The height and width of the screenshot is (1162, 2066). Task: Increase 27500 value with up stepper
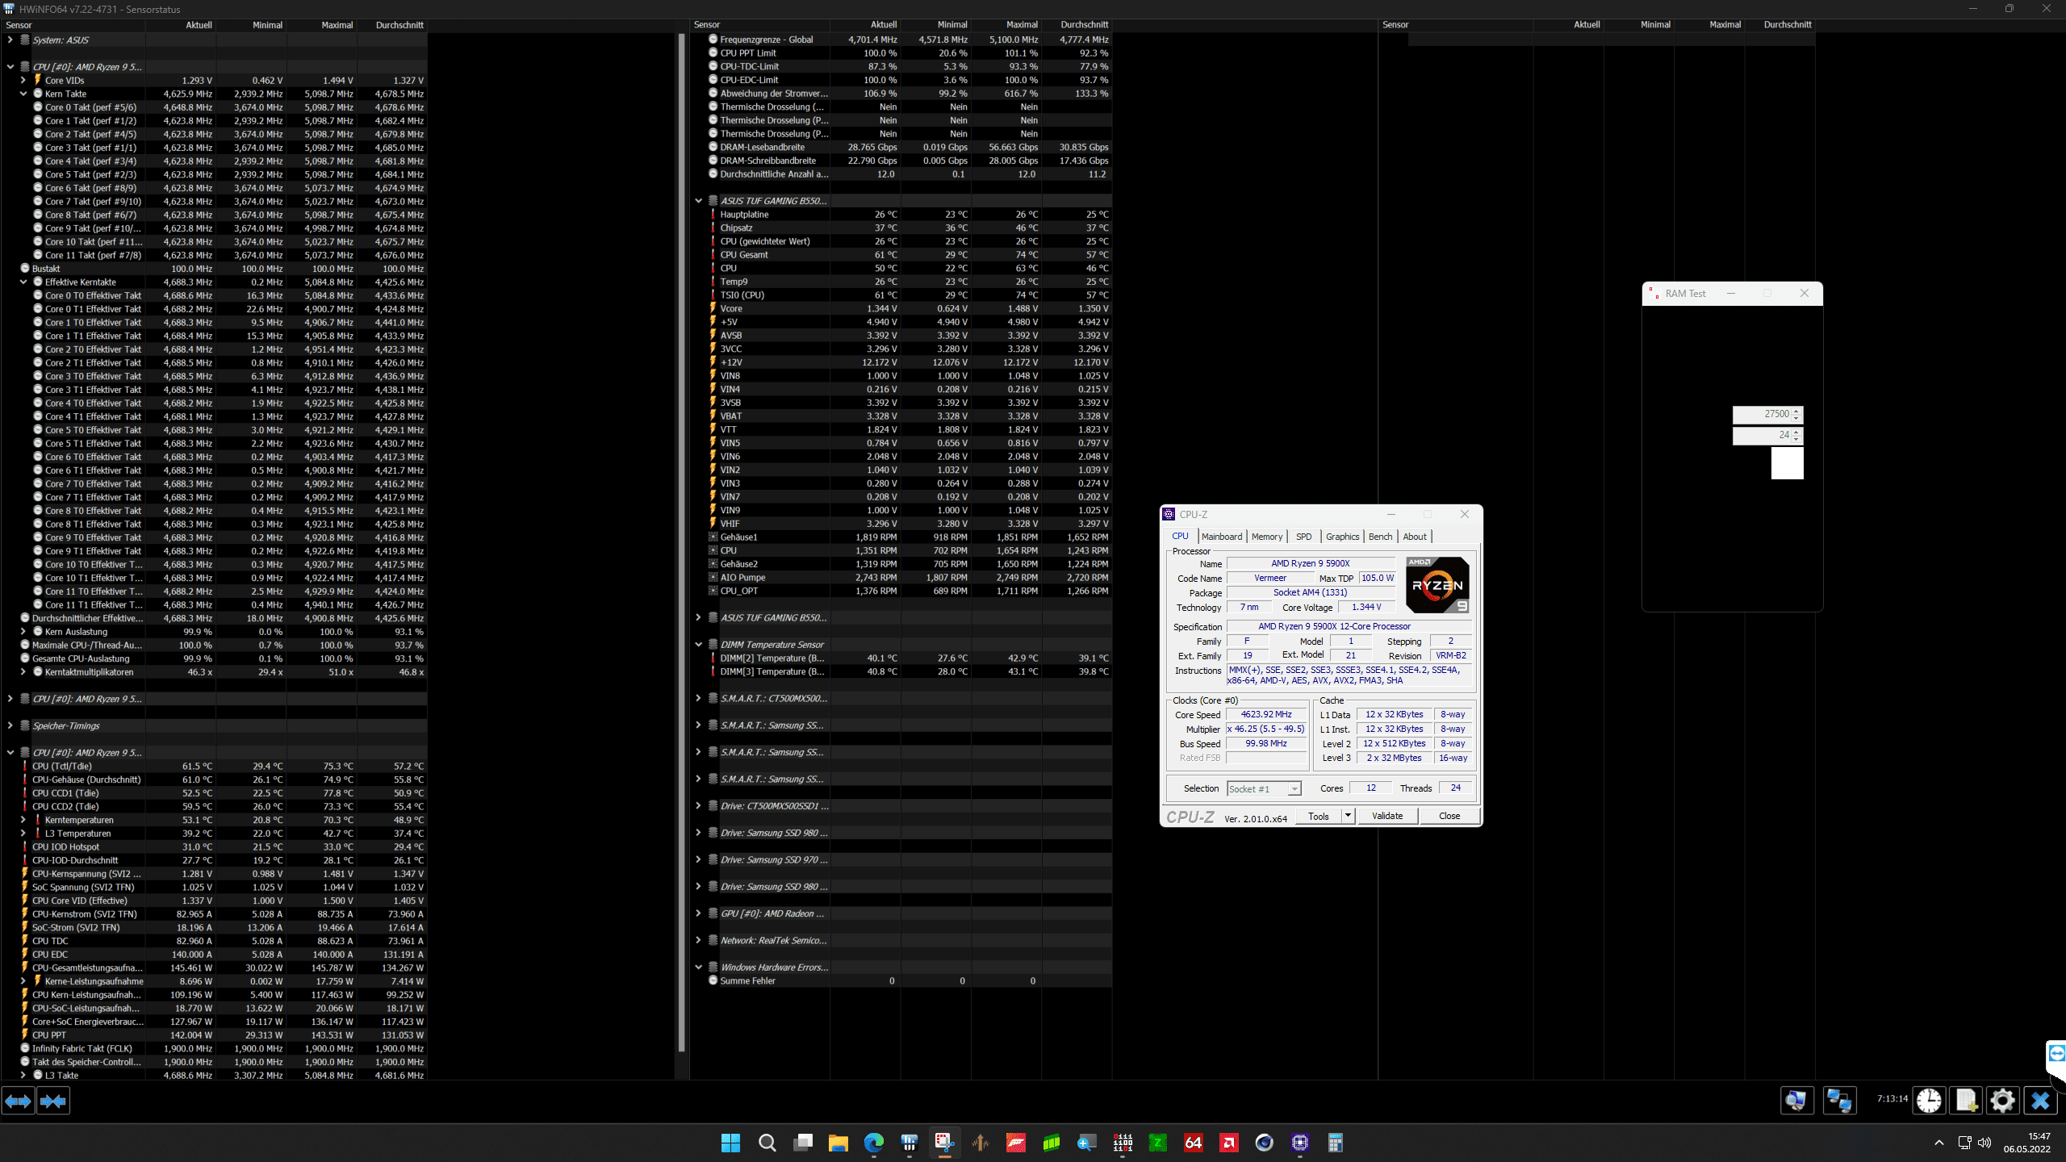pyautogui.click(x=1796, y=410)
